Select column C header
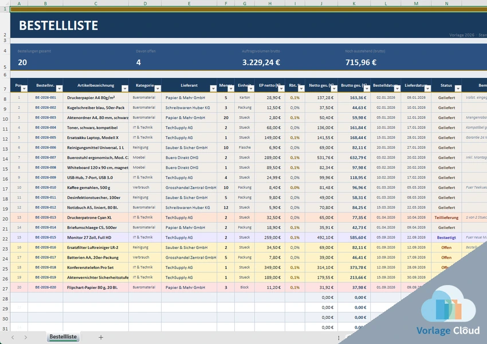 point(96,3)
